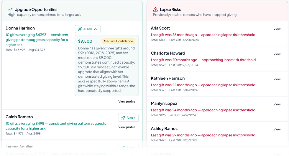Image resolution: width=289 pixels, height=156 pixels.
Task: Click "Total: $475" for Ashley Ramos
Action: pyautogui.click(x=159, y=140)
